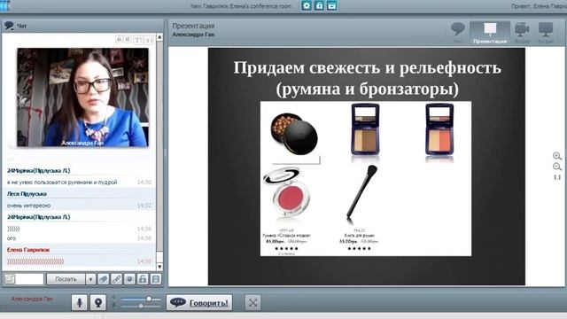Open conference room settings gear icon
The width and height of the screenshot is (567, 319).
(x=307, y=6)
